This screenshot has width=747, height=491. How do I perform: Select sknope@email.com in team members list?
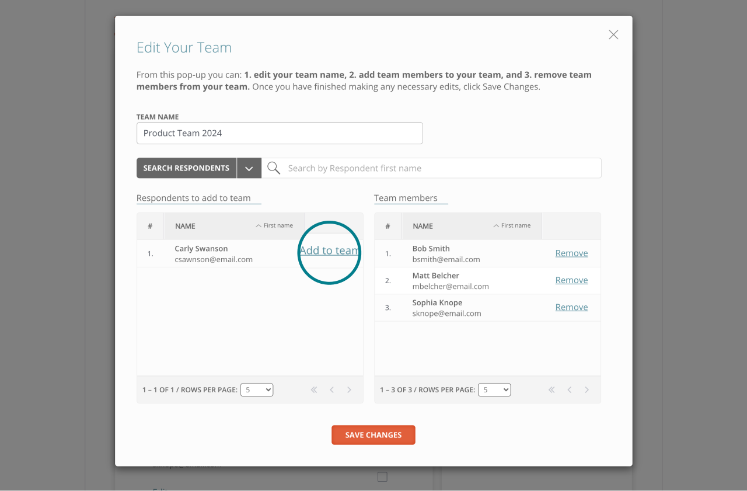(447, 314)
